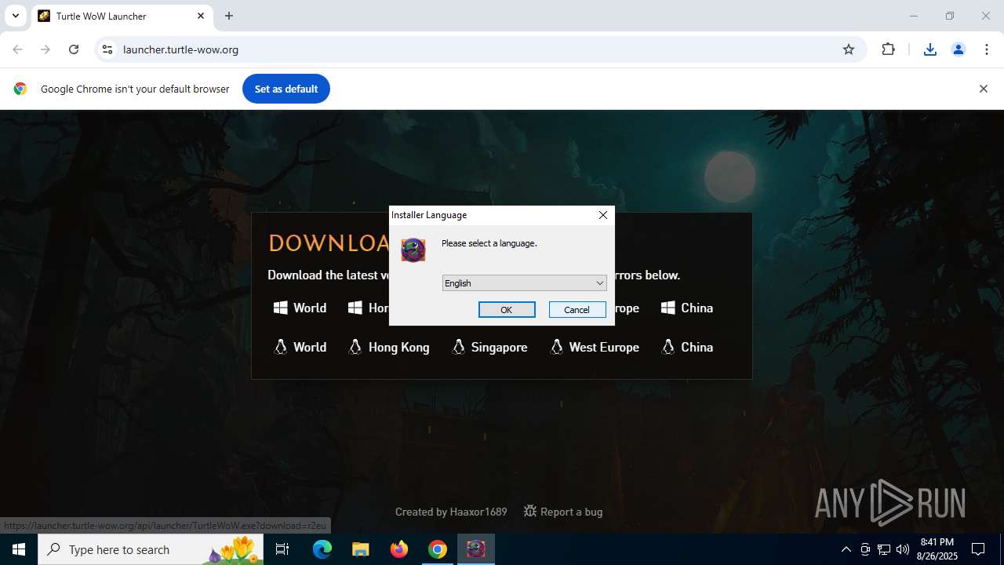Image resolution: width=1004 pixels, height=565 pixels.
Task: Select the Turtle WoW Launcher tab
Action: click(x=122, y=16)
